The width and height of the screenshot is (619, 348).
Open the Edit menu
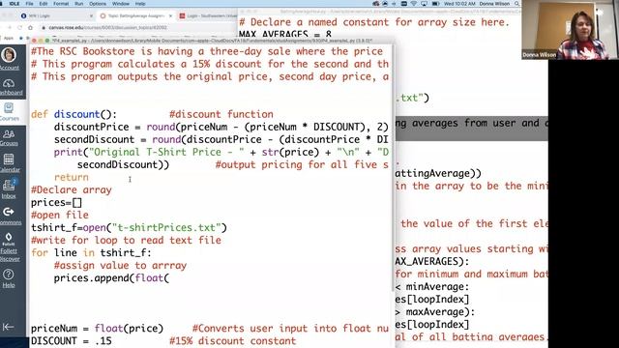point(44,4)
